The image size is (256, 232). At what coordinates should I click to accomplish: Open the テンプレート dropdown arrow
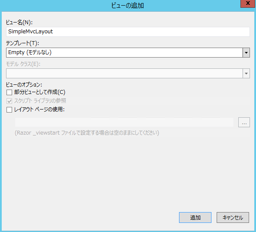coord(246,53)
